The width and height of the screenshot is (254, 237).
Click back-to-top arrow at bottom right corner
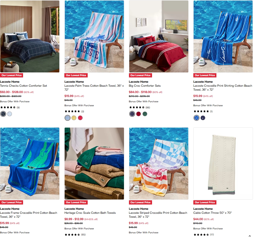tap(249, 236)
